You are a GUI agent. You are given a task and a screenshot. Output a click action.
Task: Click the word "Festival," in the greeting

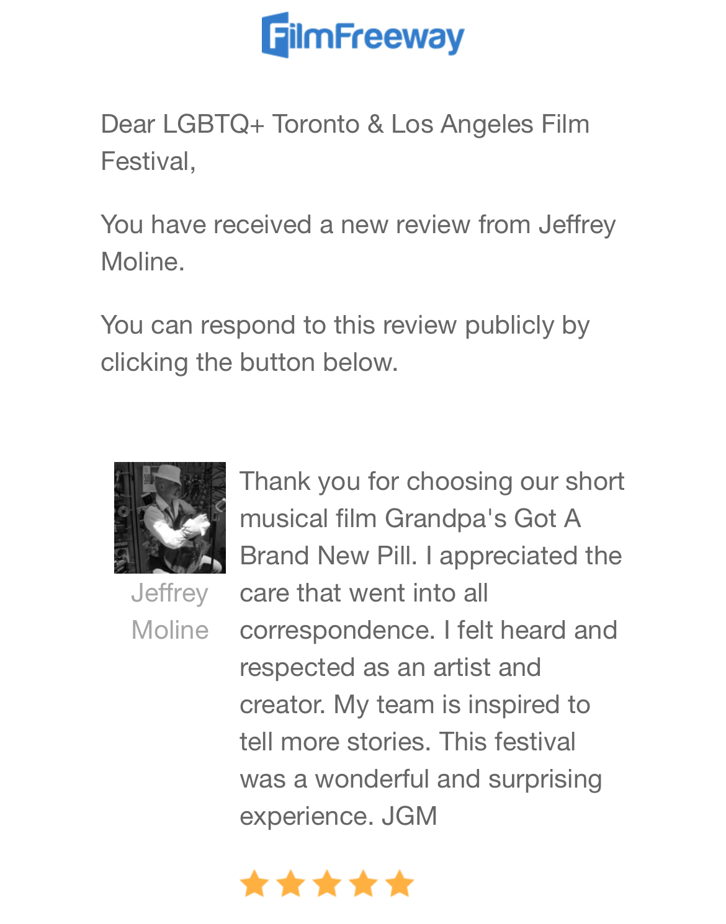[x=148, y=161]
